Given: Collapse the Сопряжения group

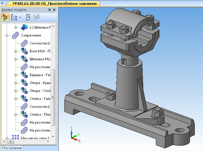Looking at the screenshot, I should click(x=7, y=35).
